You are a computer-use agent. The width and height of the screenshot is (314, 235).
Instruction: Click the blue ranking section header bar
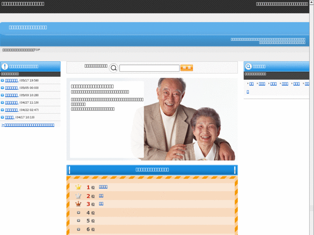152,170
